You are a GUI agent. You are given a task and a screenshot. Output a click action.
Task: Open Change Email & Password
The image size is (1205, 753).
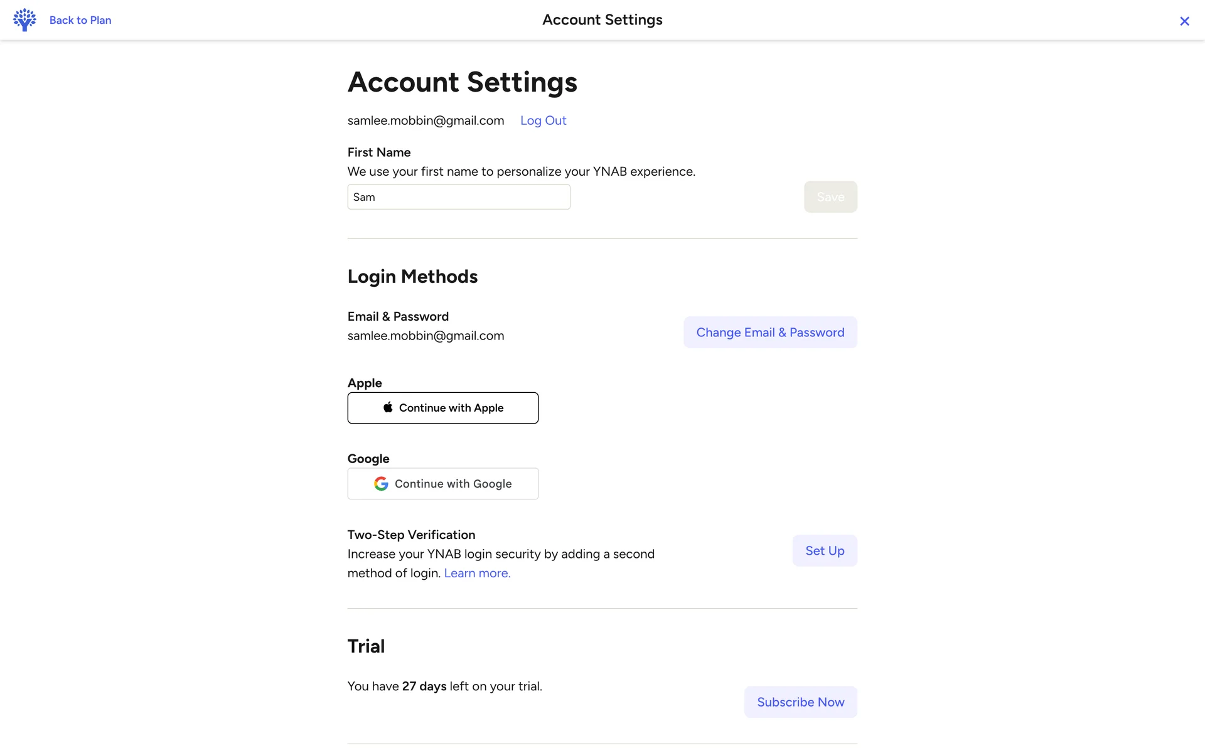pos(770,333)
